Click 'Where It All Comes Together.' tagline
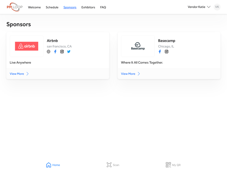This screenshot has width=227, height=170. (x=142, y=62)
